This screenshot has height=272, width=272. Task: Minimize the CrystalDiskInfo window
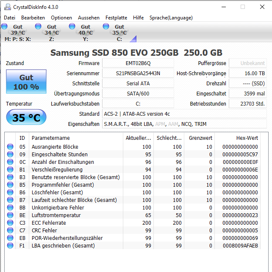coord(224,7)
